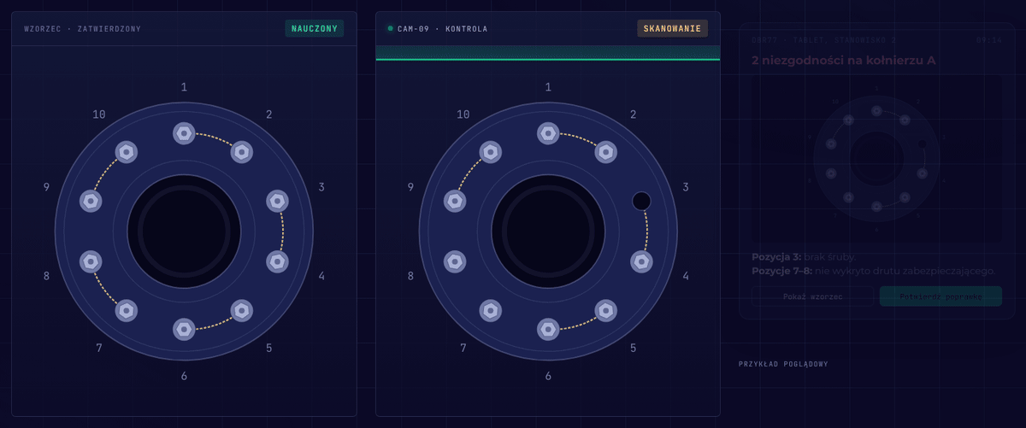Select bolt at position 10 in WZORZEC panel
The width and height of the screenshot is (1026, 428).
[127, 151]
